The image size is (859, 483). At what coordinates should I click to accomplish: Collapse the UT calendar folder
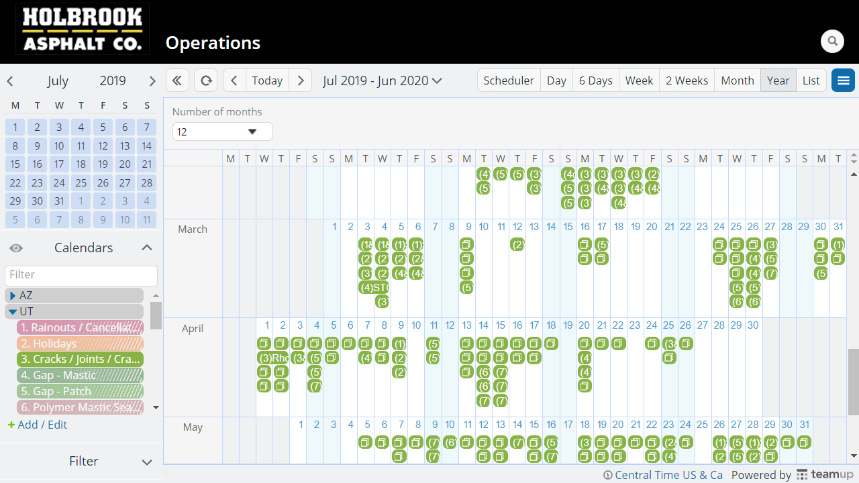coord(13,311)
